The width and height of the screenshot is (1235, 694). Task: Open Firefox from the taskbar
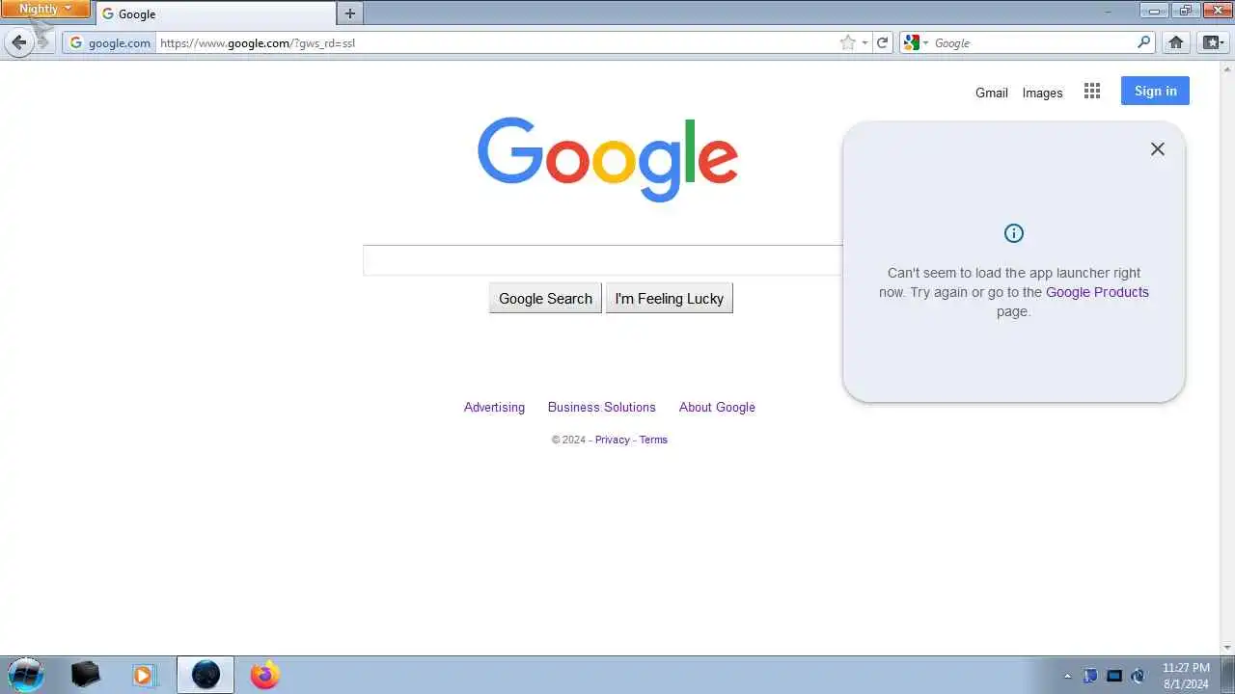[264, 675]
